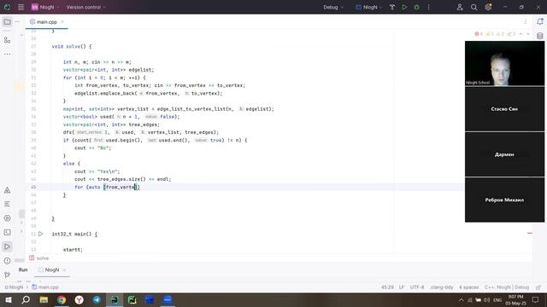Viewport: 547px width, 307px height.
Task: Open the C++: NlogN | Debug context widget
Action: 507,287
